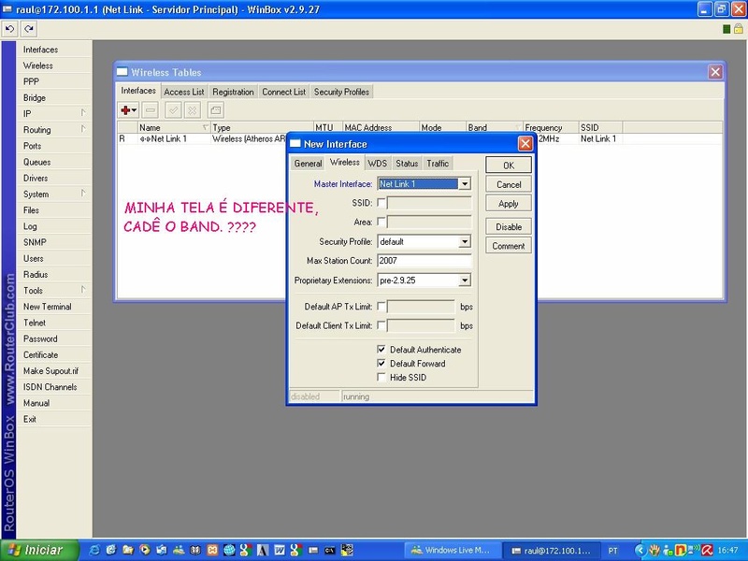This screenshot has height=561, width=748.
Task: Click the comment toolbar icon in Wireless Tables
Action: coord(216,110)
